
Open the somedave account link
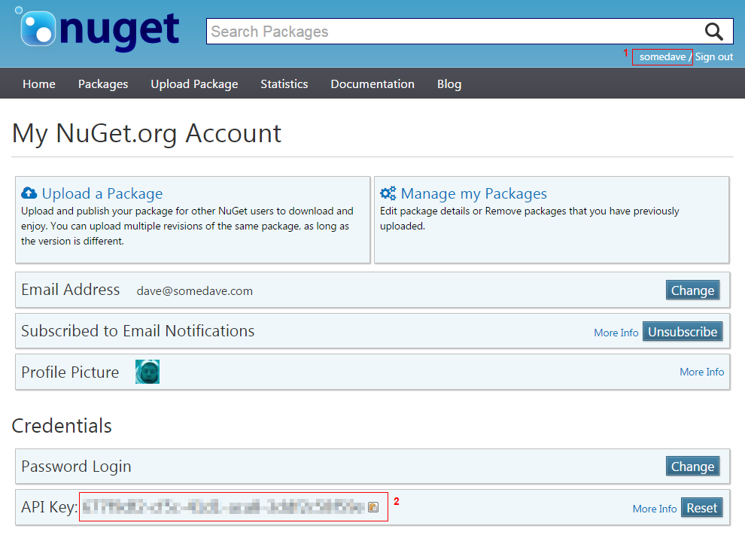(662, 57)
